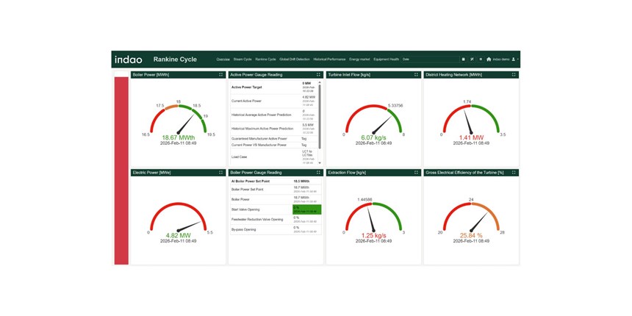Viewport: 632px width, 316px height.
Task: Go to Global Drift Detection page
Action: pyautogui.click(x=295, y=60)
